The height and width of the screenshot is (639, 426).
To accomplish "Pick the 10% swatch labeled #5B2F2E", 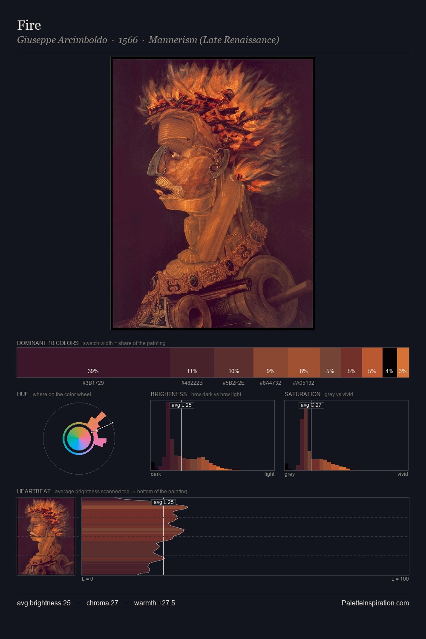I will click(234, 363).
